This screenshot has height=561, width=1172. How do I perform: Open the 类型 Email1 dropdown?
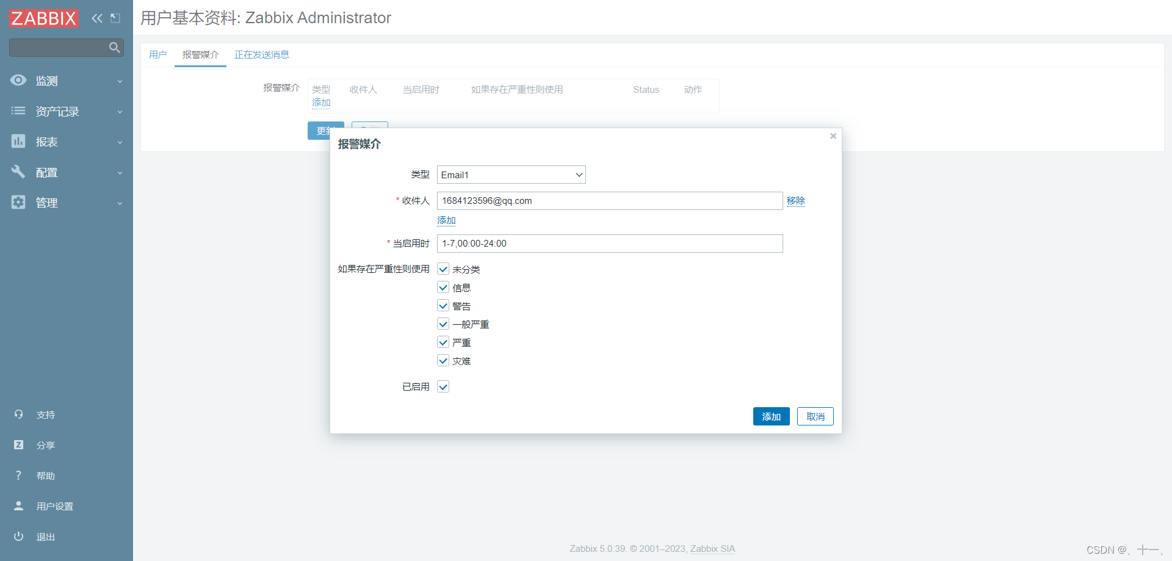click(512, 175)
